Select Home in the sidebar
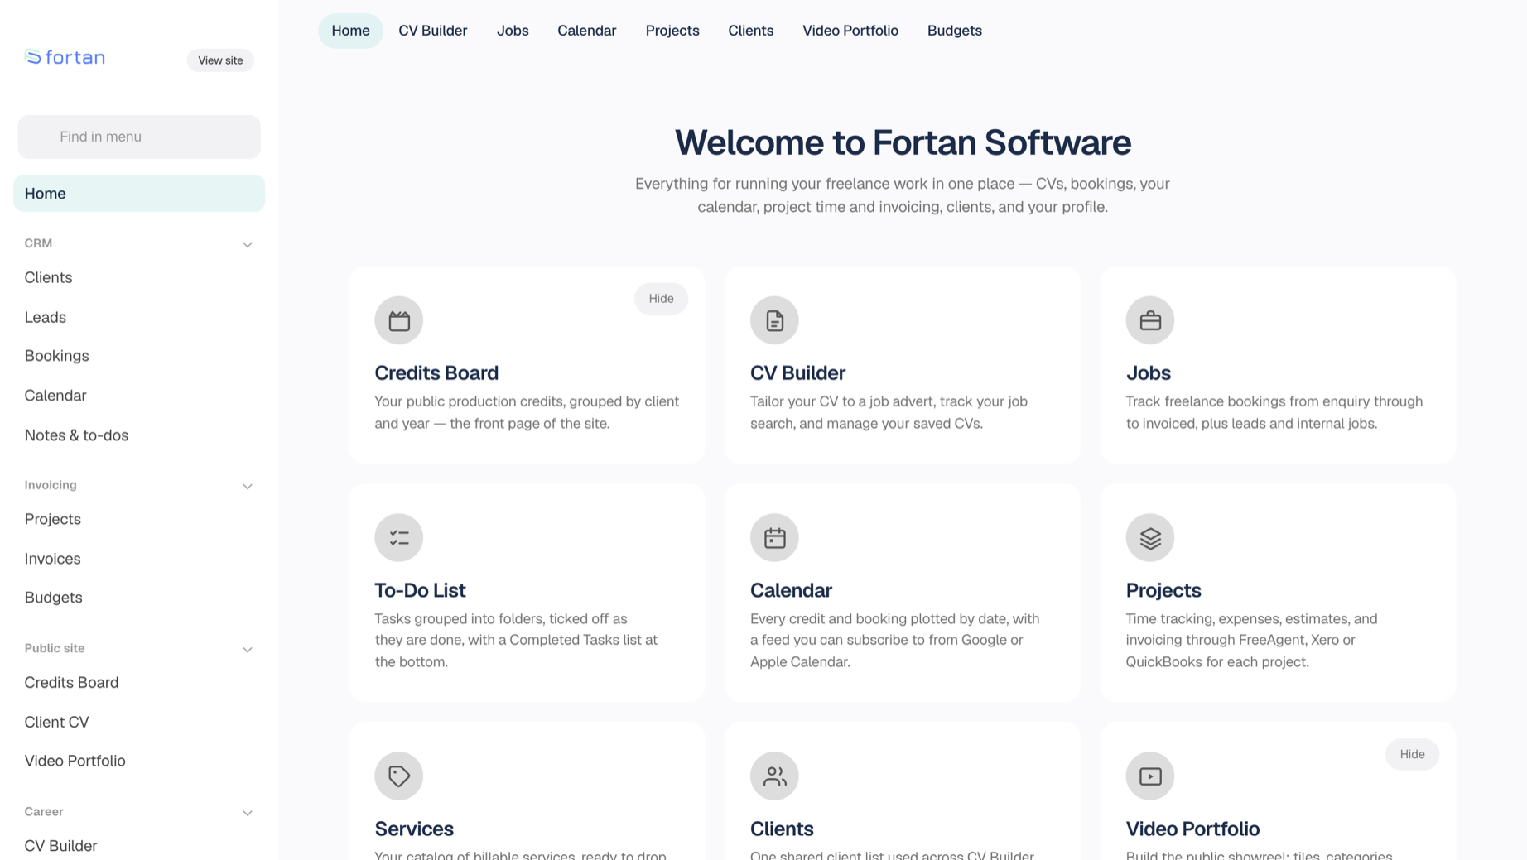The width and height of the screenshot is (1527, 860). (139, 193)
